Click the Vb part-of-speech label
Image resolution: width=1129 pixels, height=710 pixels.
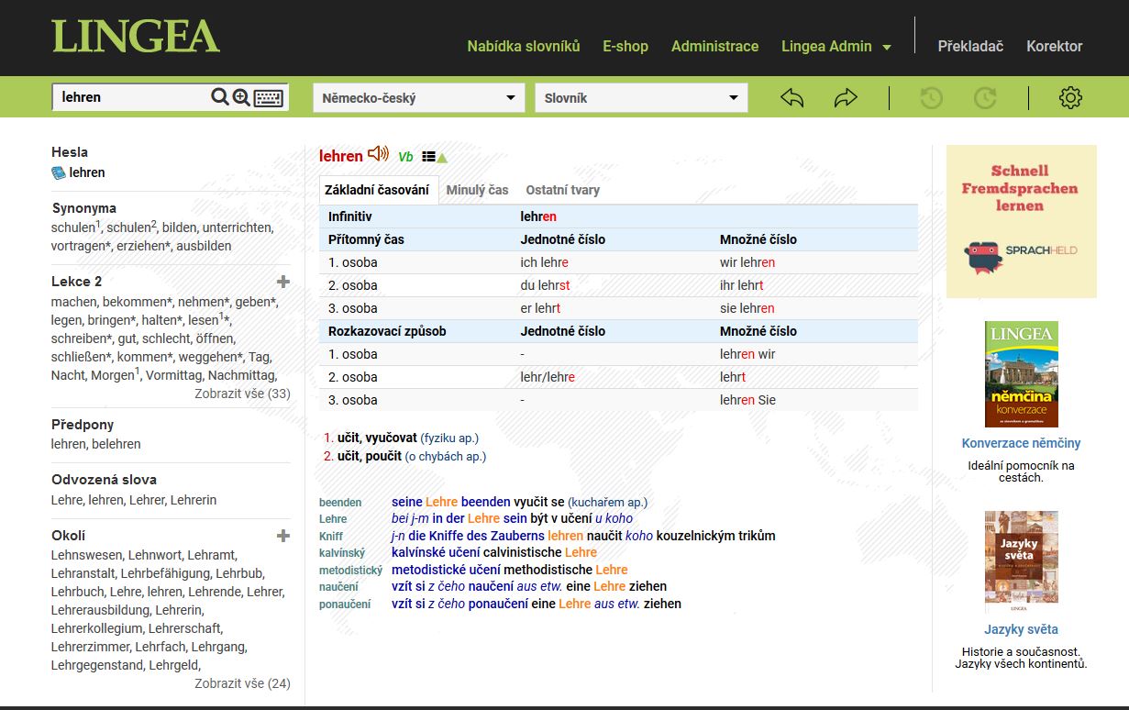(x=405, y=157)
